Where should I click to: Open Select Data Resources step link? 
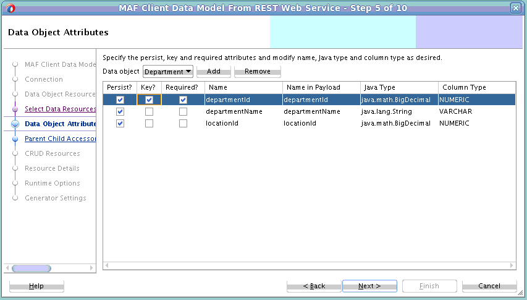coord(61,109)
